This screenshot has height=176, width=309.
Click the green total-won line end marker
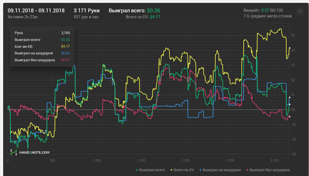(290, 105)
